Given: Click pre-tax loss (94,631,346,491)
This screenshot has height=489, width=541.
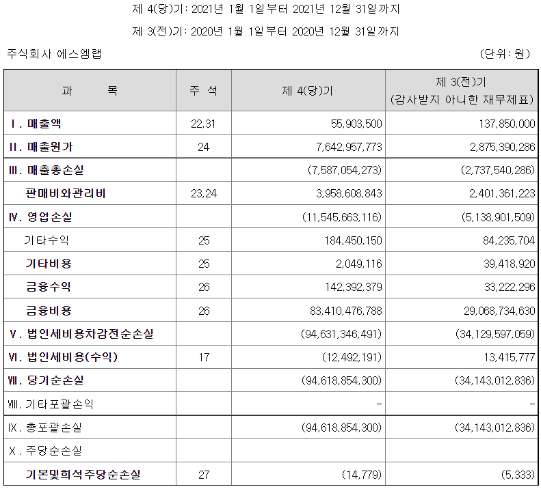Looking at the screenshot, I should click(x=341, y=334).
